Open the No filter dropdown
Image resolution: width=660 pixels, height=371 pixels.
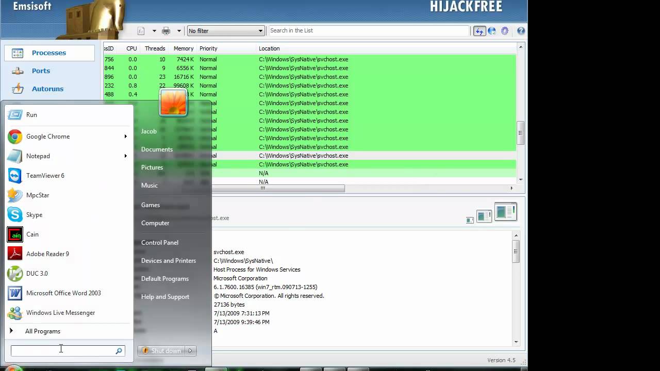tap(225, 31)
